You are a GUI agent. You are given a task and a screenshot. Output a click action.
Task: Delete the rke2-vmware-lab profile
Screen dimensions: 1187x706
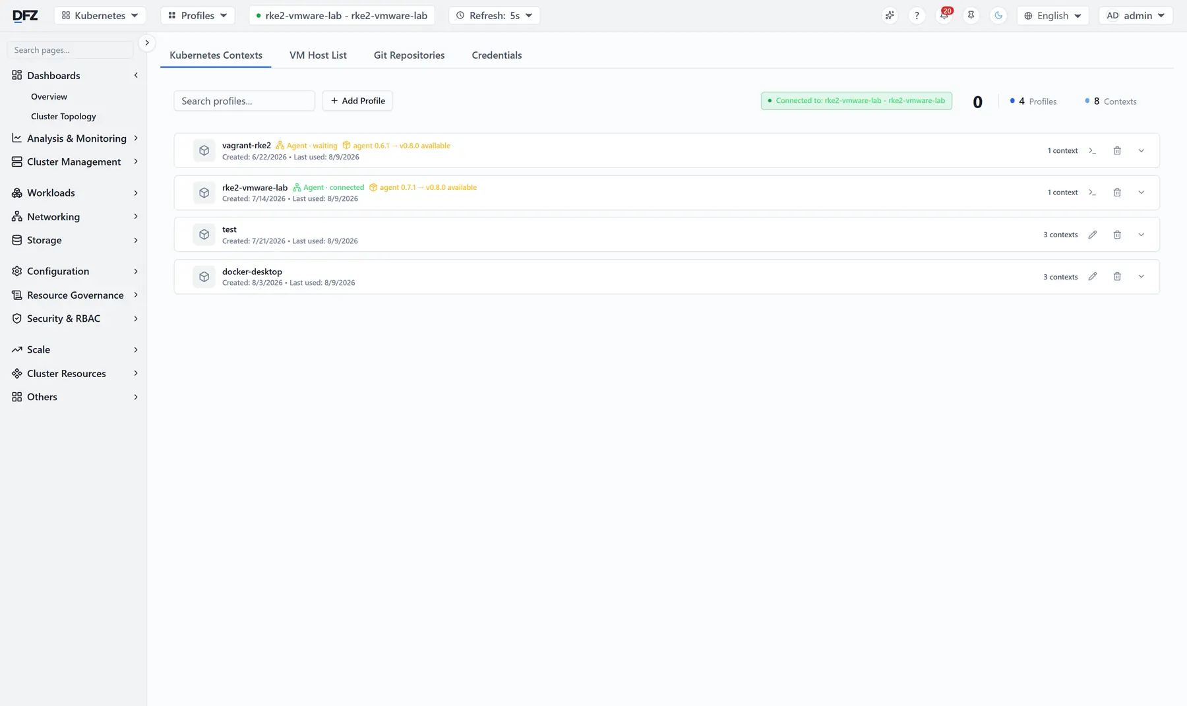(1117, 192)
